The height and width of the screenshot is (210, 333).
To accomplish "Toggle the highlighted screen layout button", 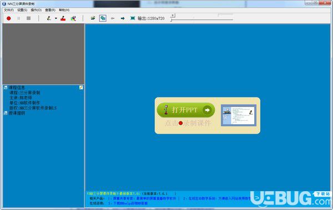I will tap(103, 18).
